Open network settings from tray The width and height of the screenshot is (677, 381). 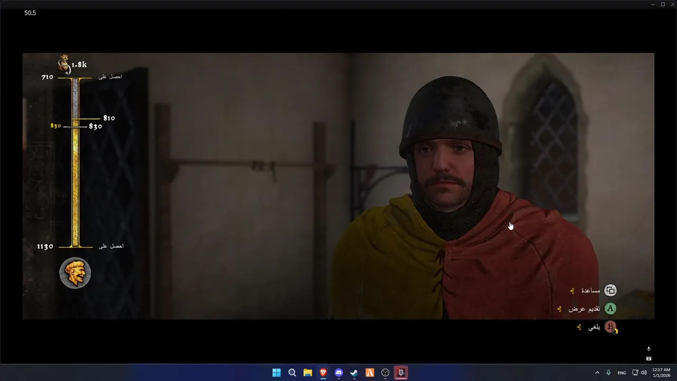(x=635, y=373)
